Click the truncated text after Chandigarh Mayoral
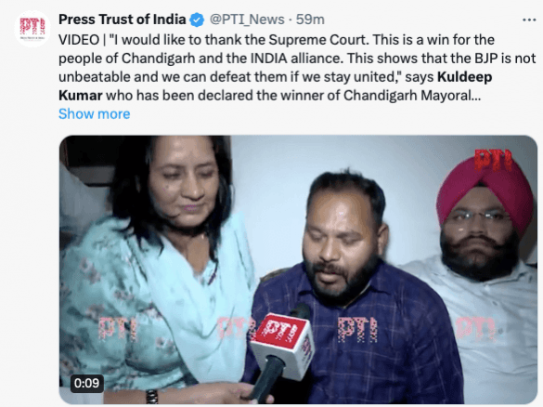 477,96
